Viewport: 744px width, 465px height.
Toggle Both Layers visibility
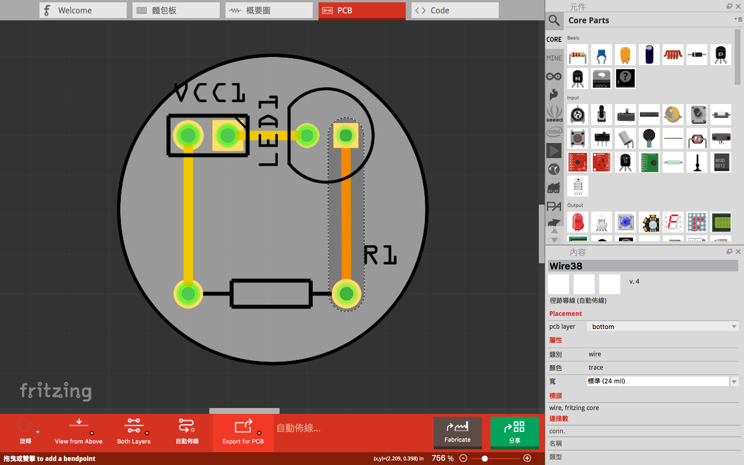pos(134,431)
